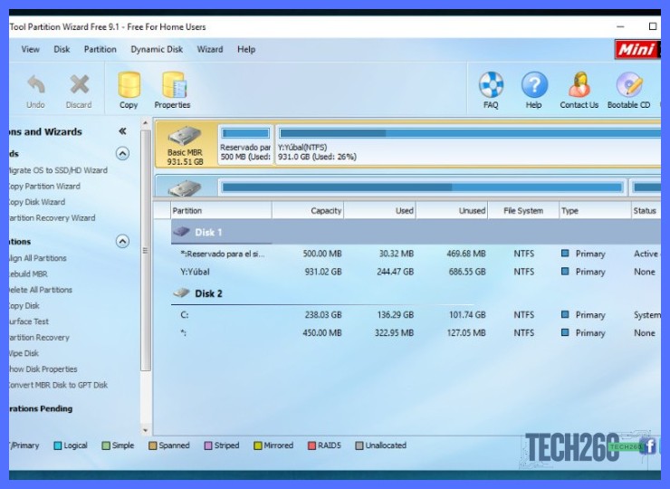Click Align All Partitions
Image resolution: width=670 pixels, height=489 pixels.
(38, 258)
